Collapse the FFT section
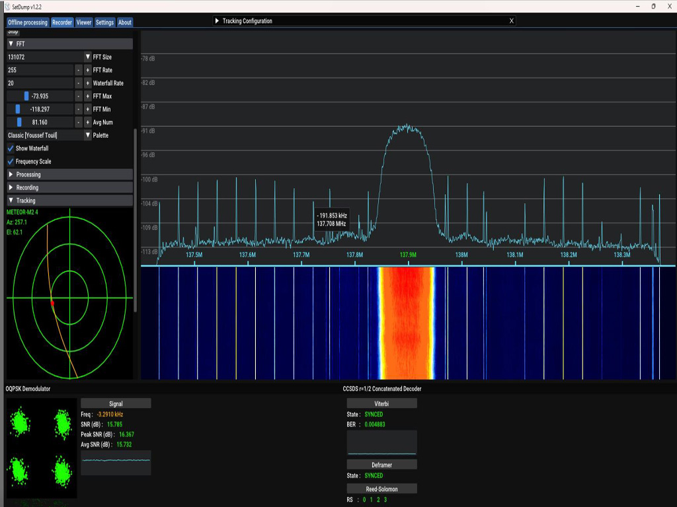Screen dimensions: 677x507 point(69,44)
